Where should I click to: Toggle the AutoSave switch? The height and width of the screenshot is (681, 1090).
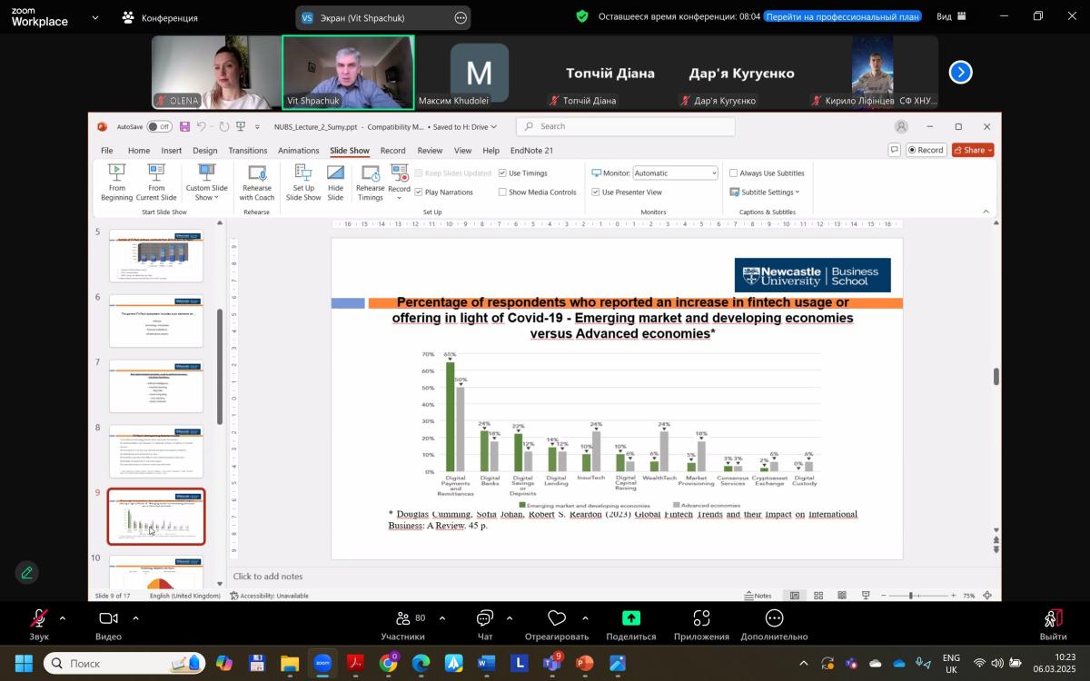click(159, 127)
